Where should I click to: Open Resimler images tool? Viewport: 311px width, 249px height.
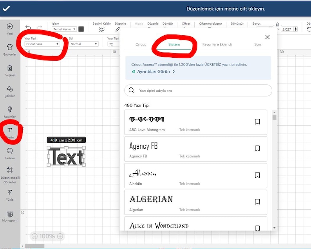click(x=10, y=112)
